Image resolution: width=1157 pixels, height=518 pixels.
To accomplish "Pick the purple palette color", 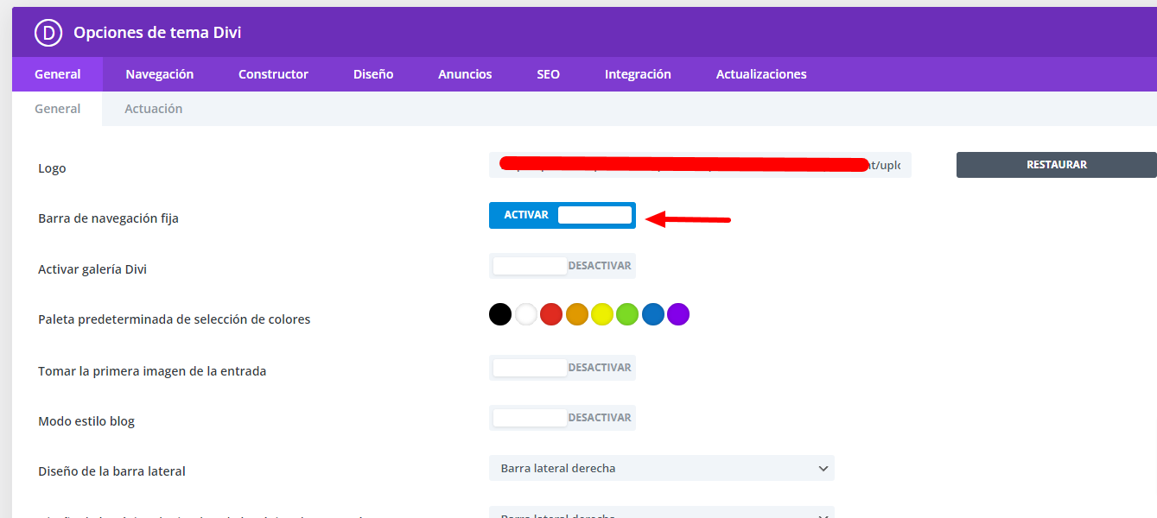I will click(678, 314).
